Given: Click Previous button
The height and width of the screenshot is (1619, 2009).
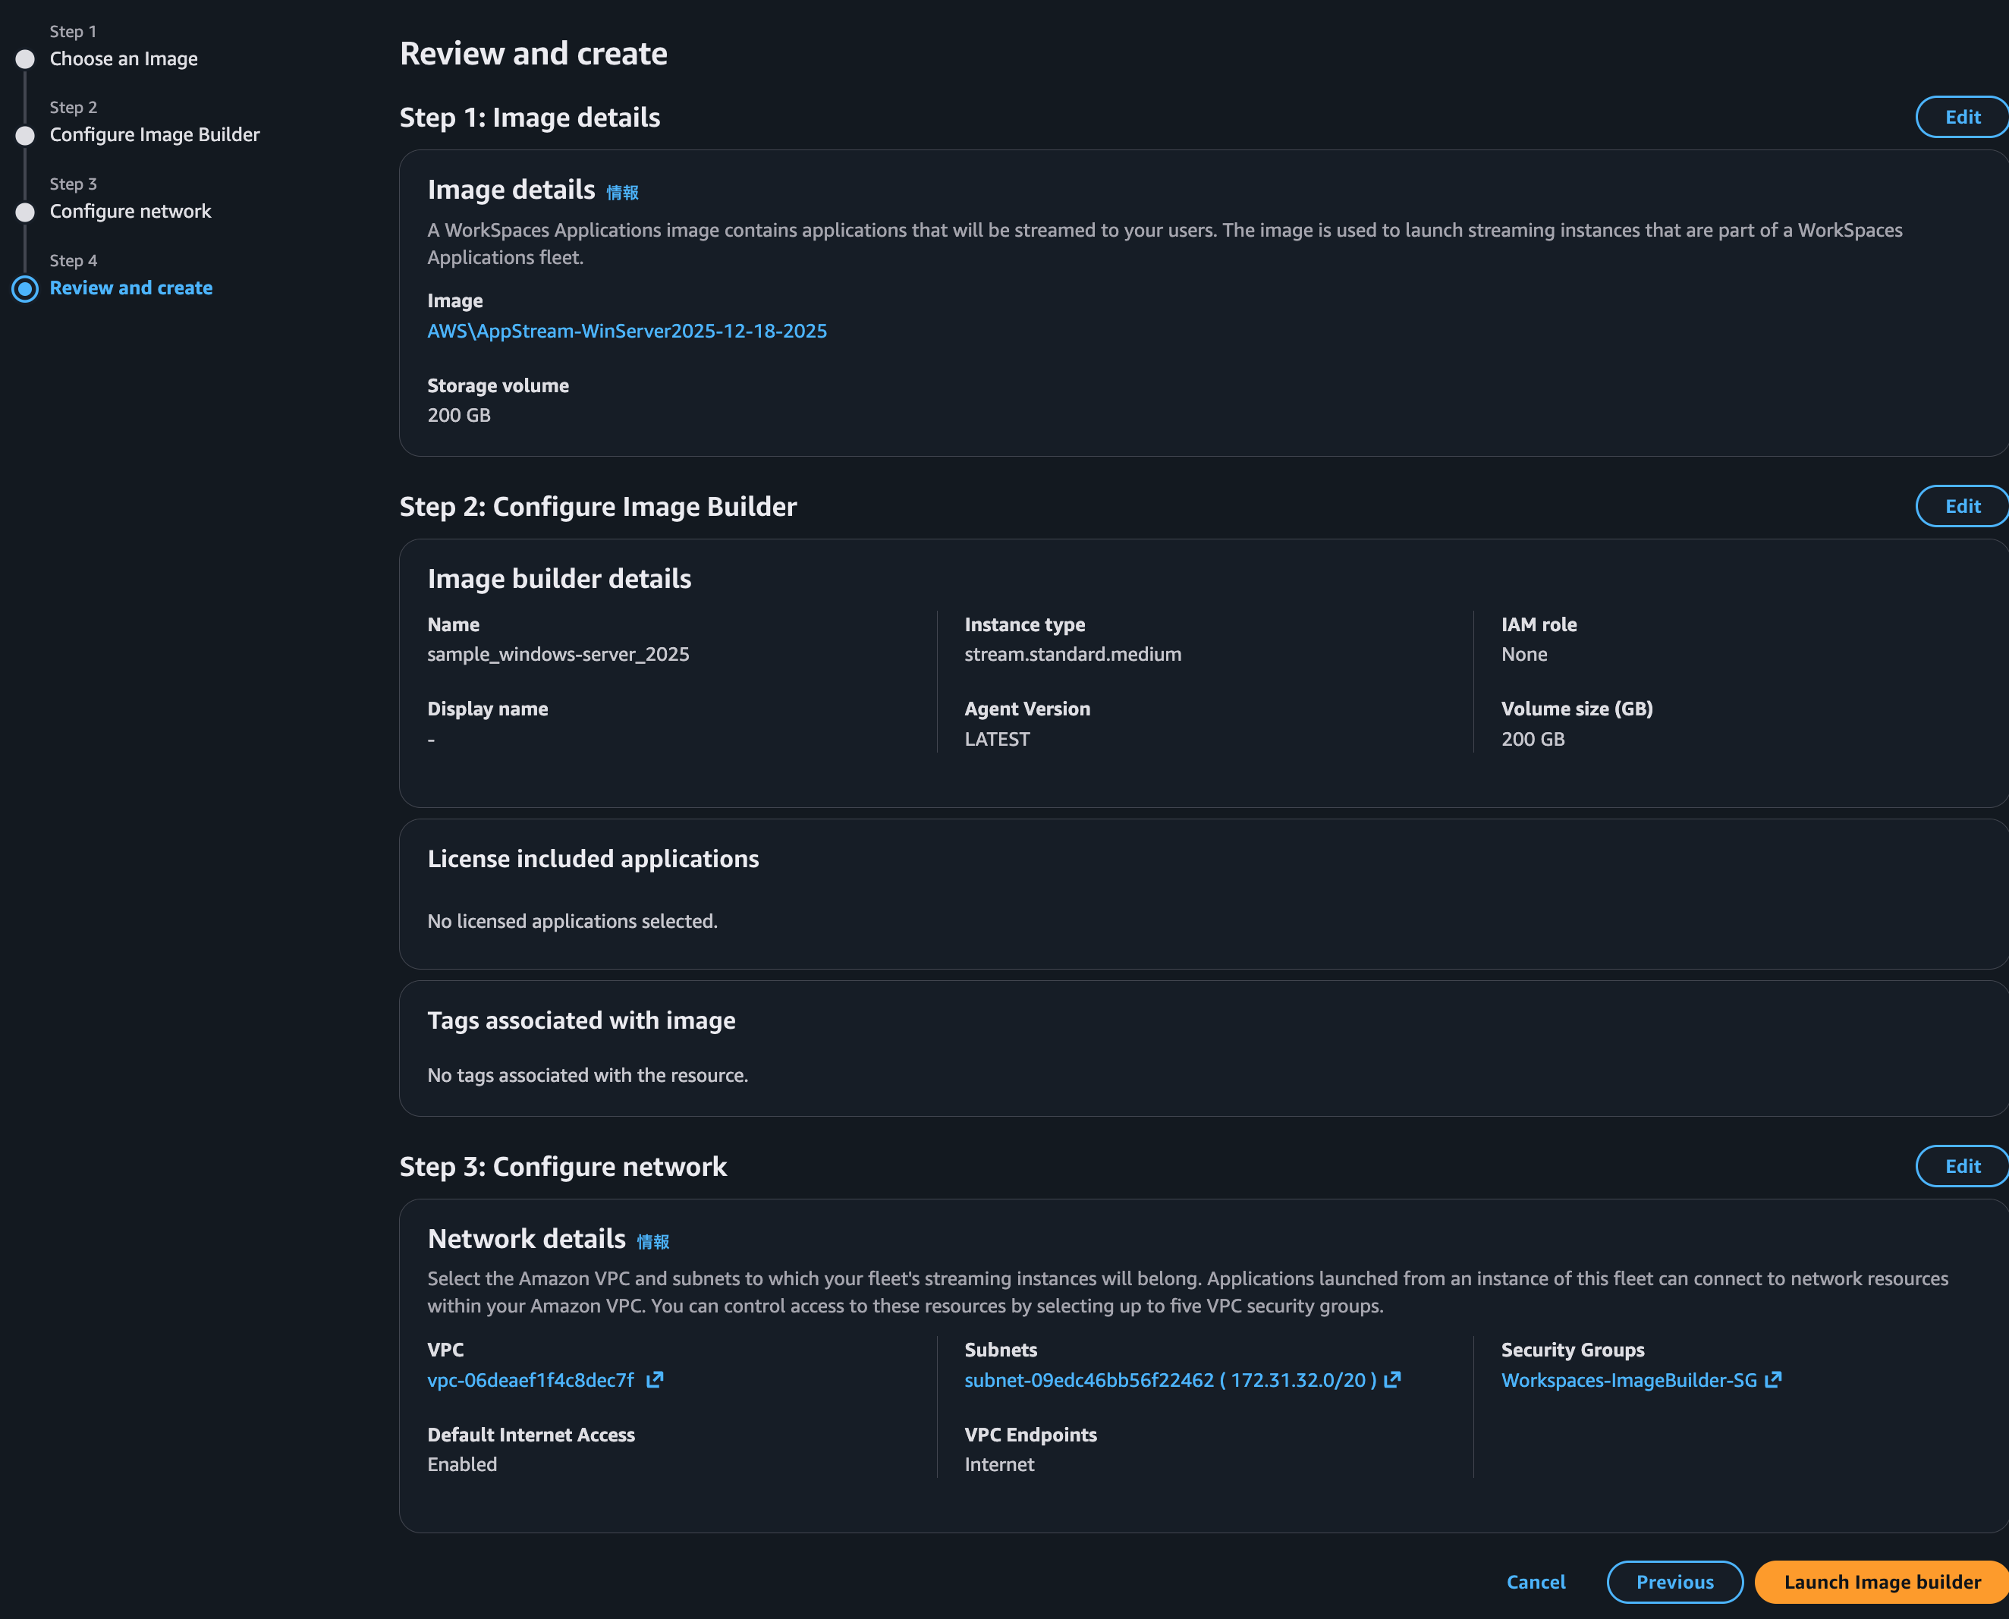Looking at the screenshot, I should point(1674,1582).
